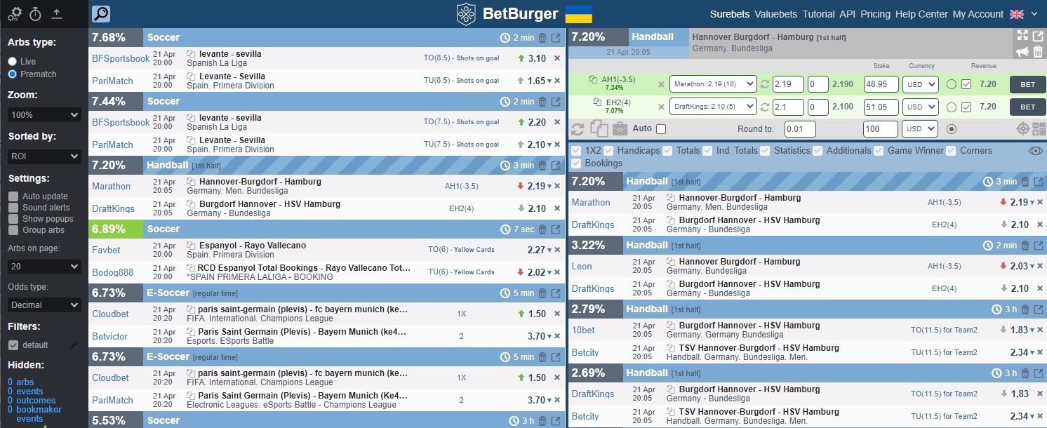Delete the Hannover Burgdorf arb via trash icon
1047x428 pixels.
(1038, 51)
